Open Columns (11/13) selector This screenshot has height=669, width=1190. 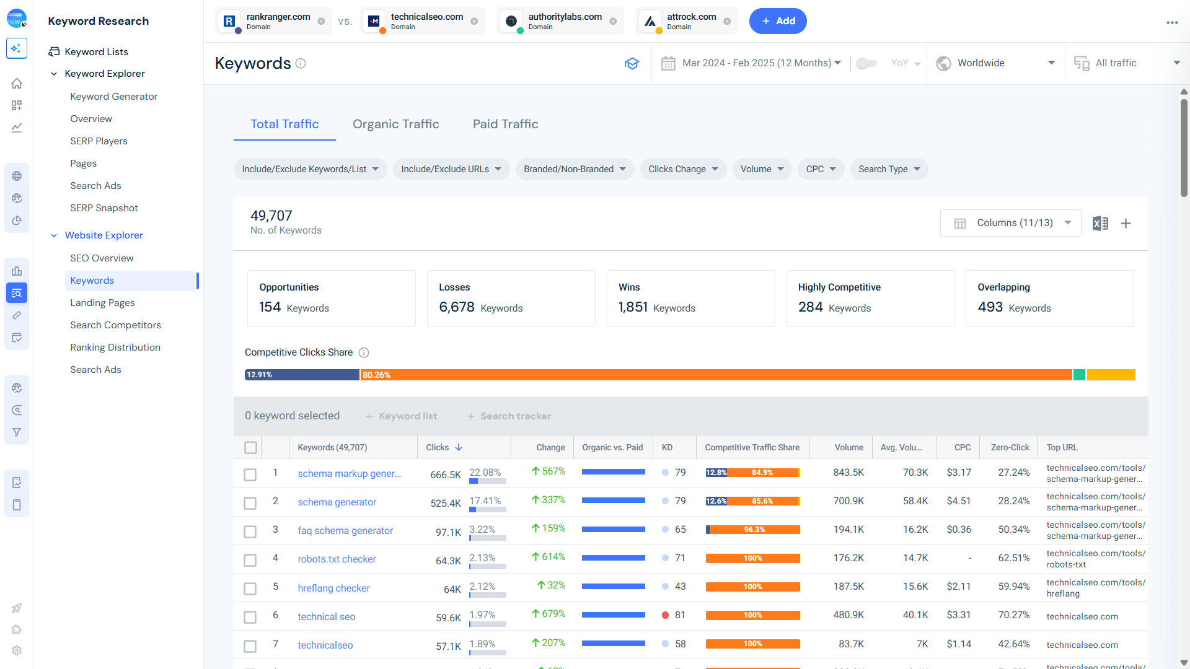point(1010,223)
